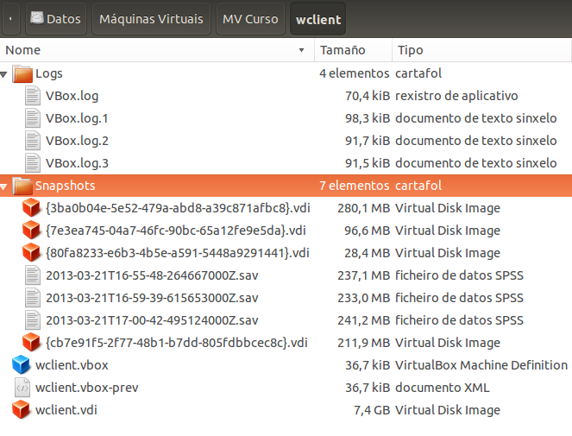
Task: Click the VBox.log.1 file icon
Action: click(33, 118)
